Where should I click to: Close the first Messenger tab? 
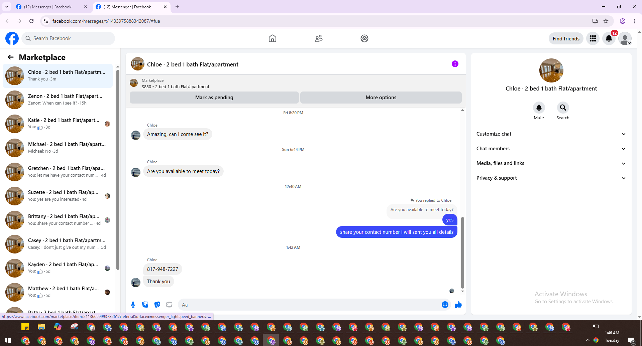click(x=86, y=7)
